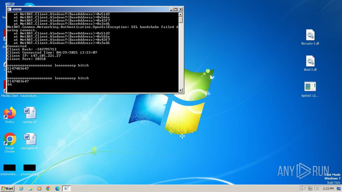
Task: Click the 'Client Port: 20358' line
Action: point(26,59)
